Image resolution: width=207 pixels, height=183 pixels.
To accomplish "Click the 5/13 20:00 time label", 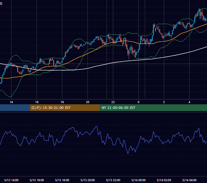I will point(88,180).
